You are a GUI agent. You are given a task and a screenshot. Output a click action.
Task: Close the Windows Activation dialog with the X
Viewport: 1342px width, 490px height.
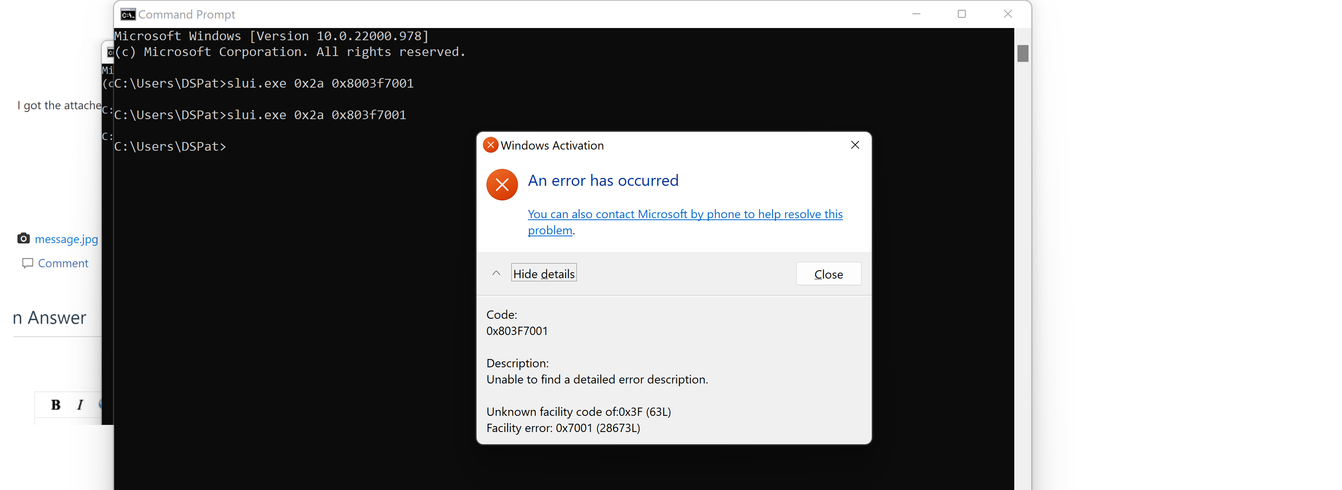pyautogui.click(x=855, y=145)
